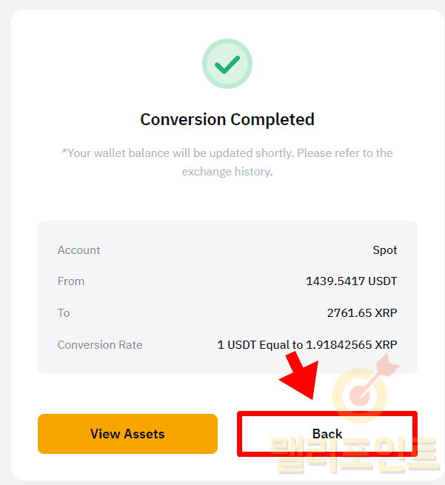This screenshot has width=445, height=485.
Task: Click the To row label
Action: point(64,313)
